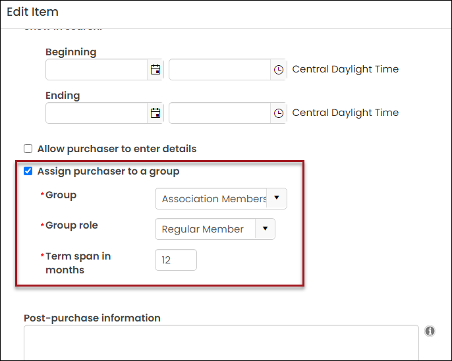Click the Term span in months label

78,263
